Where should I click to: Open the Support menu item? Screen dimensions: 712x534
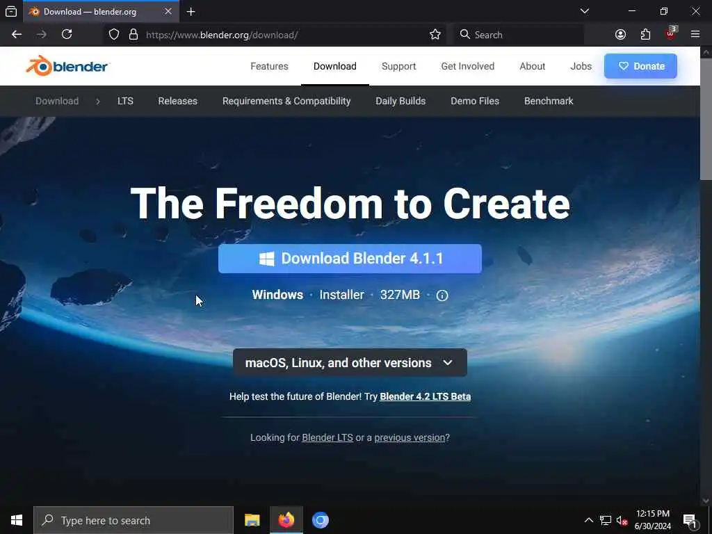(x=398, y=66)
